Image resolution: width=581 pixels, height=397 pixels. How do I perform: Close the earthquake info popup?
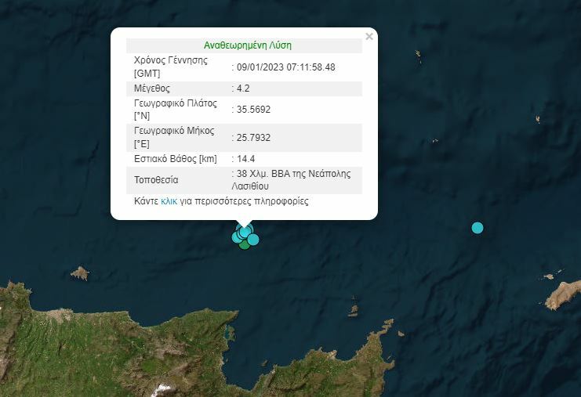point(369,36)
